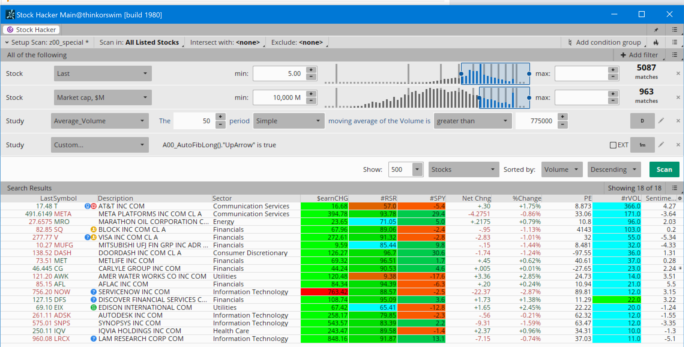Viewport: 684px width, 347px height.
Task: Click the flame icon next to Add condition group
Action: (656, 42)
